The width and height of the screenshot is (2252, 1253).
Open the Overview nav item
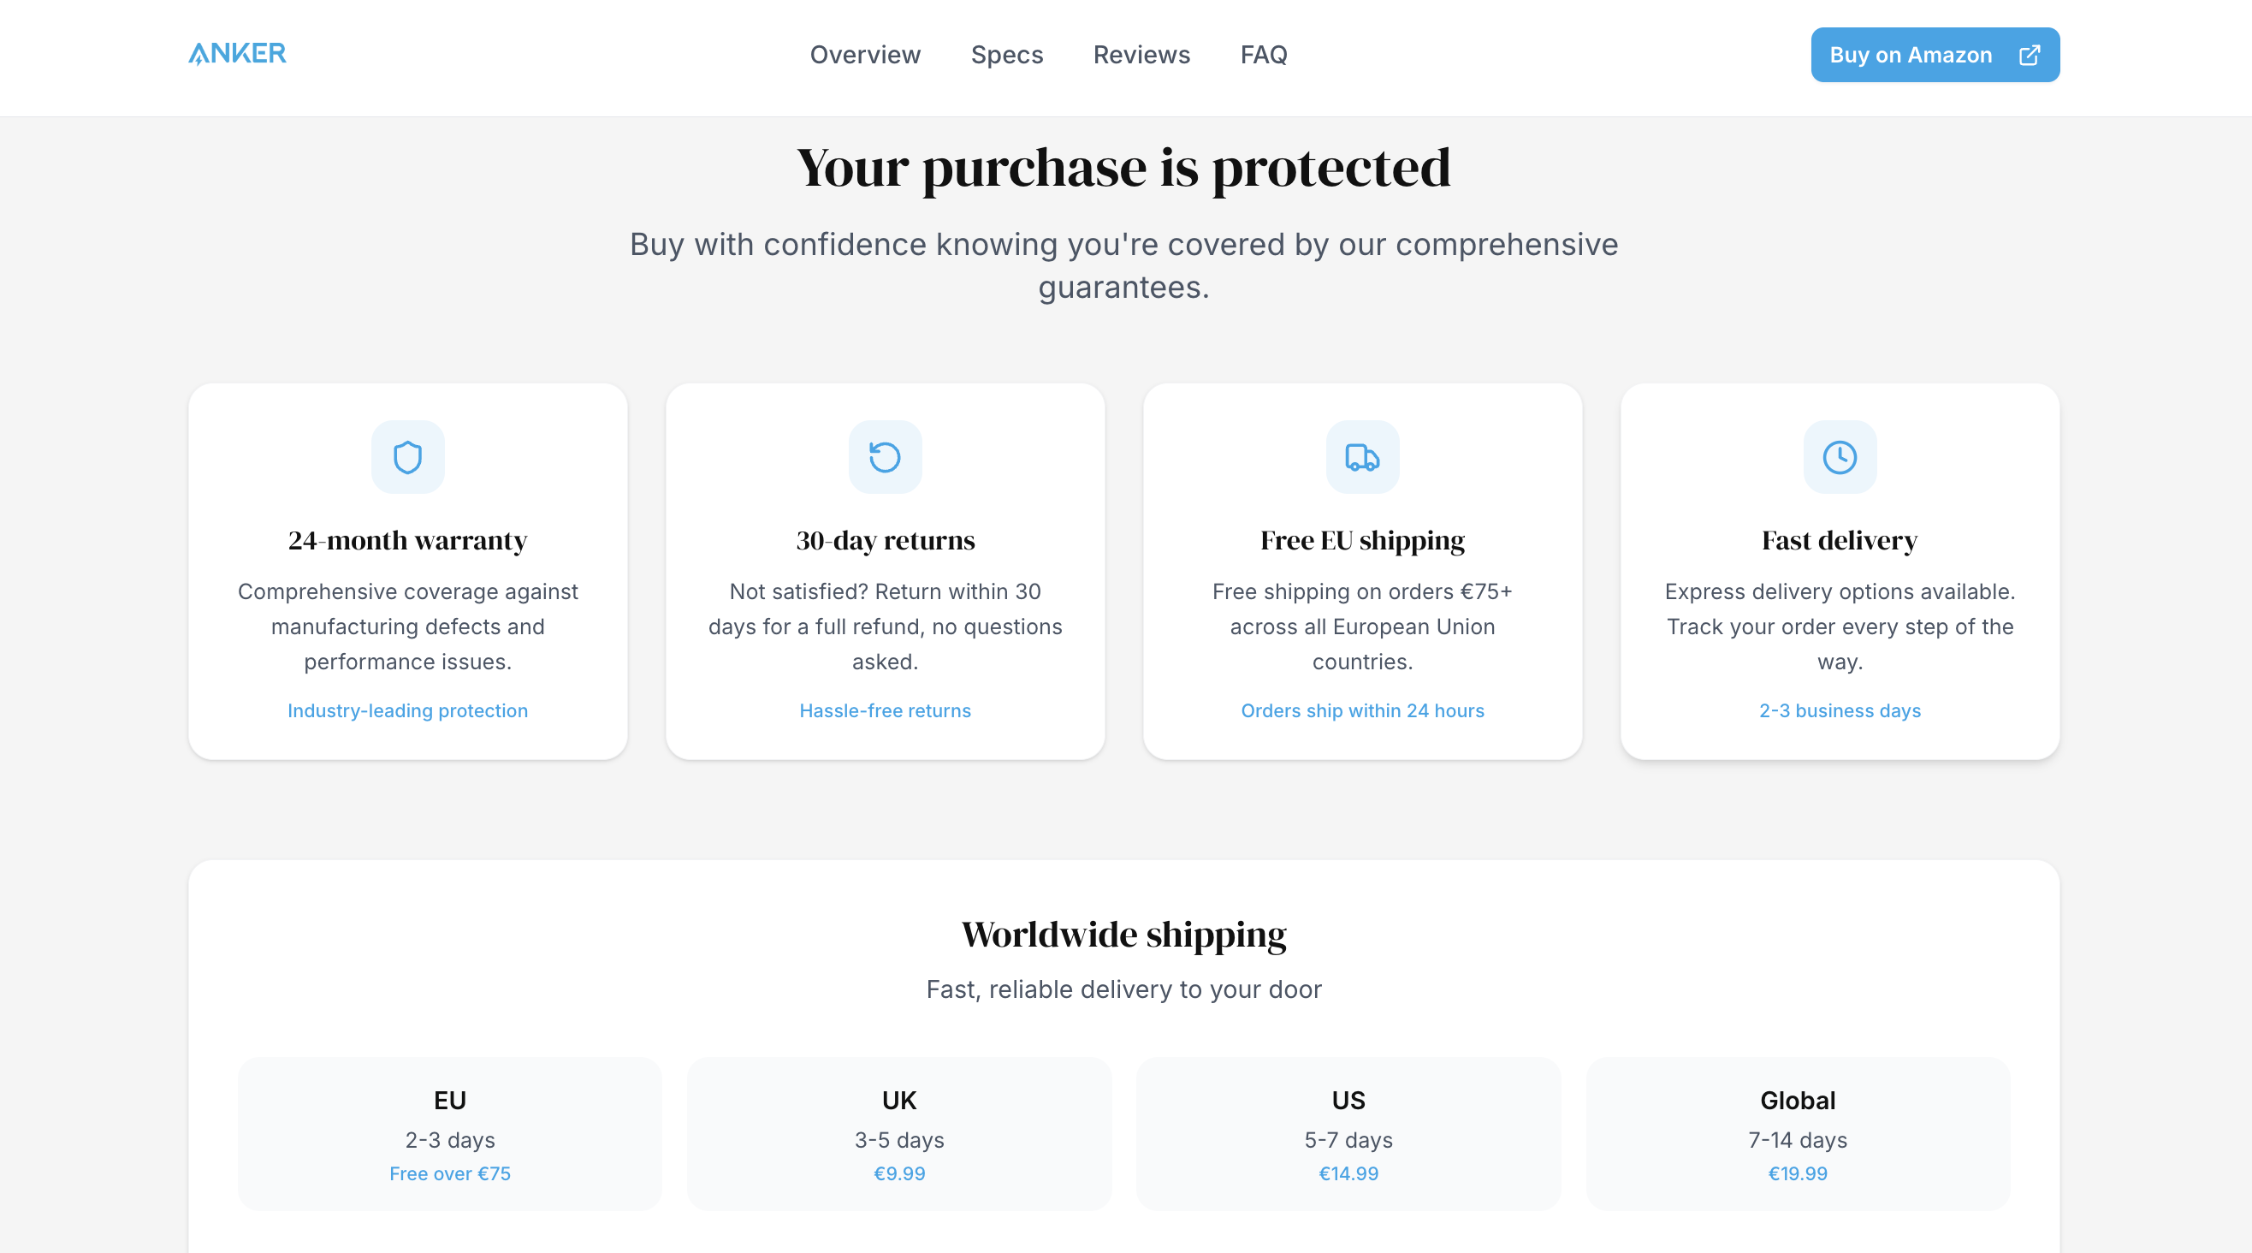(x=864, y=55)
